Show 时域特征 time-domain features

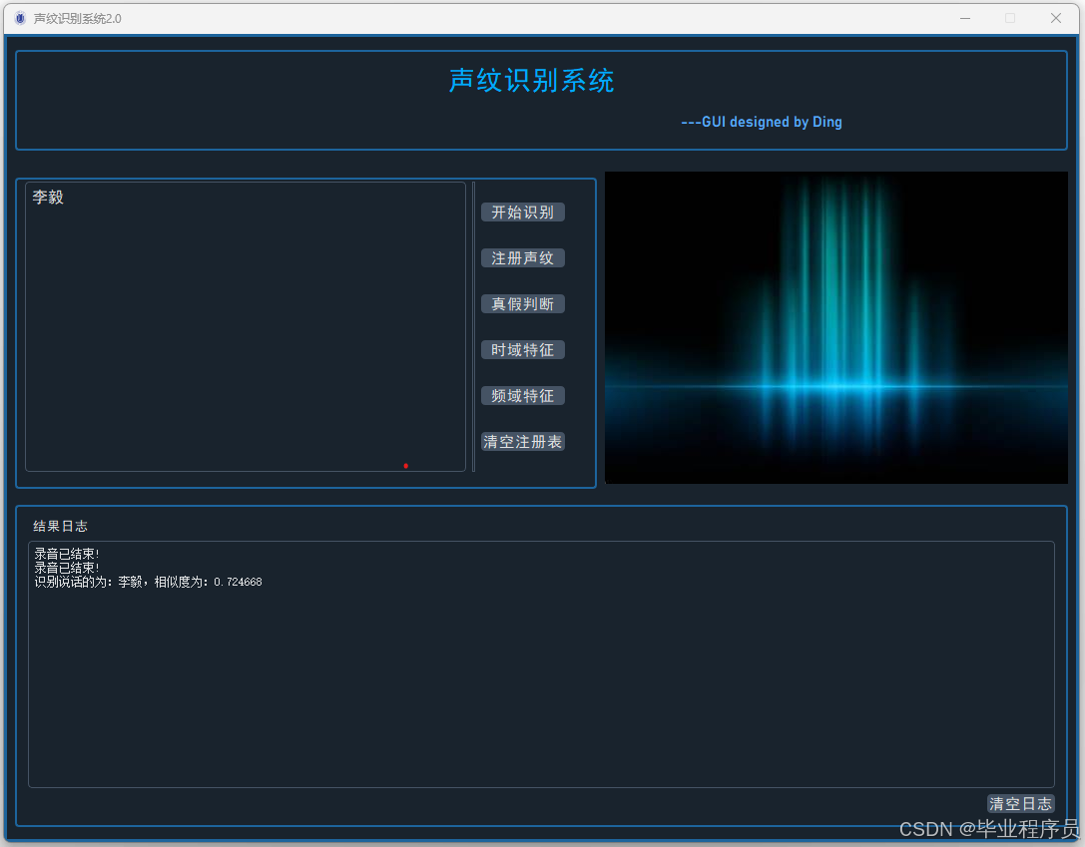522,350
